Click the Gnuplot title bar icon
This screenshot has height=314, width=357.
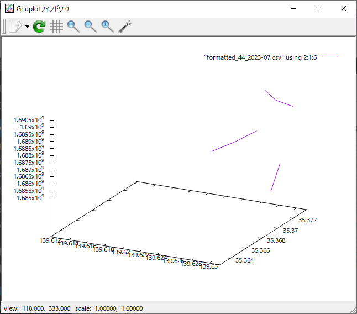pos(9,8)
